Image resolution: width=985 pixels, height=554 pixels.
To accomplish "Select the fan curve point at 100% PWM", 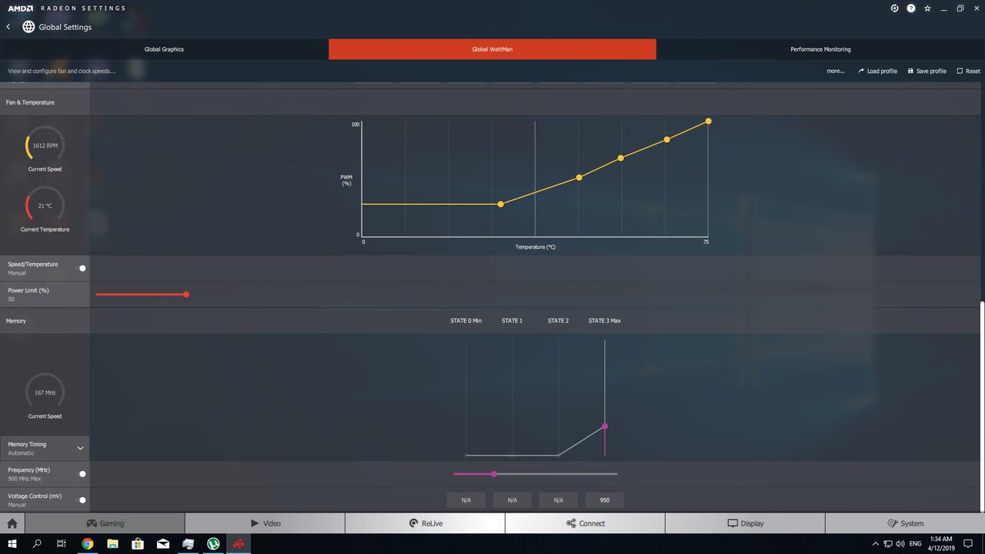I will point(708,121).
